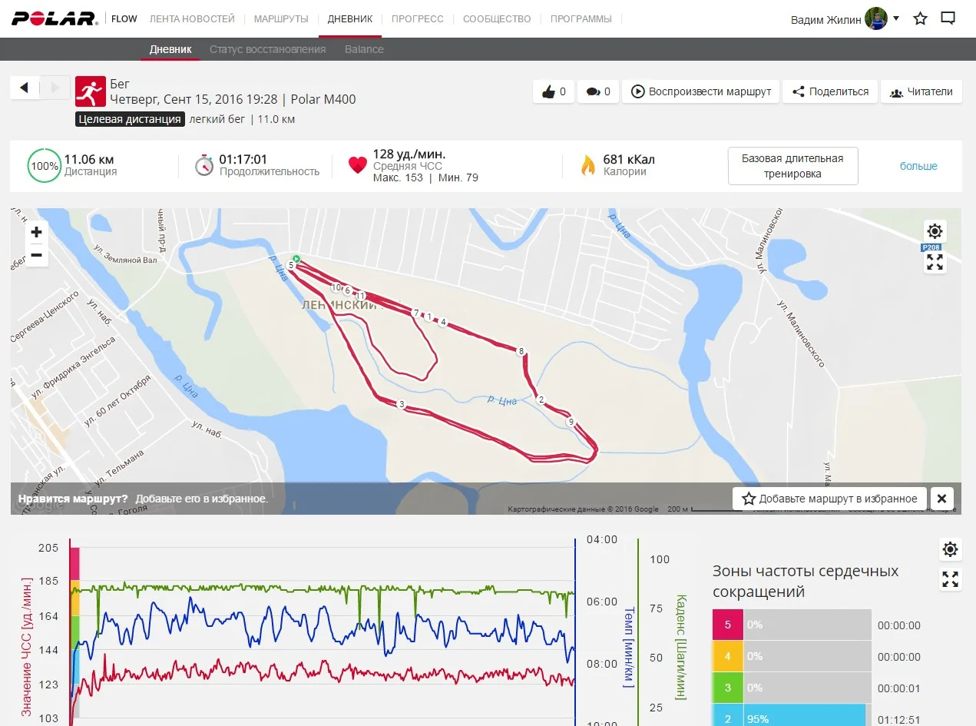Open ПРОГРЕСС menu
Screen dimensions: 976x726
click(418, 18)
